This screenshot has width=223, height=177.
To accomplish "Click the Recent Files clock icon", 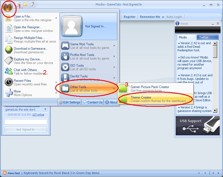I will point(9,82).
